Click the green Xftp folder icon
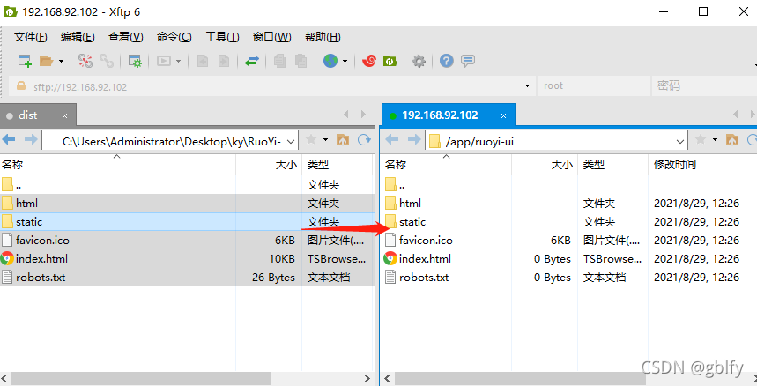The width and height of the screenshot is (757, 386). (x=390, y=61)
